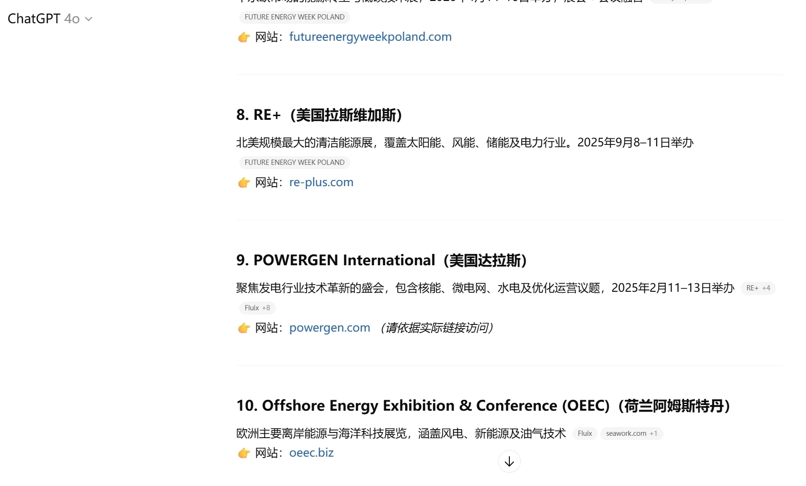Click pointing hand emoji beside powergen.com

tap(244, 328)
